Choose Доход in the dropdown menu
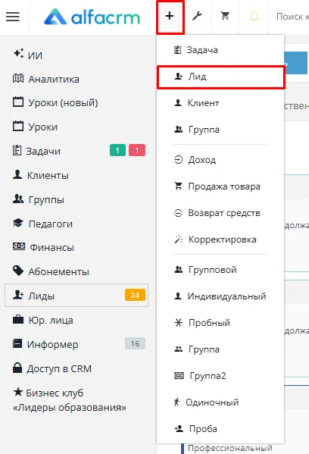The width and height of the screenshot is (309, 454). coord(220,160)
